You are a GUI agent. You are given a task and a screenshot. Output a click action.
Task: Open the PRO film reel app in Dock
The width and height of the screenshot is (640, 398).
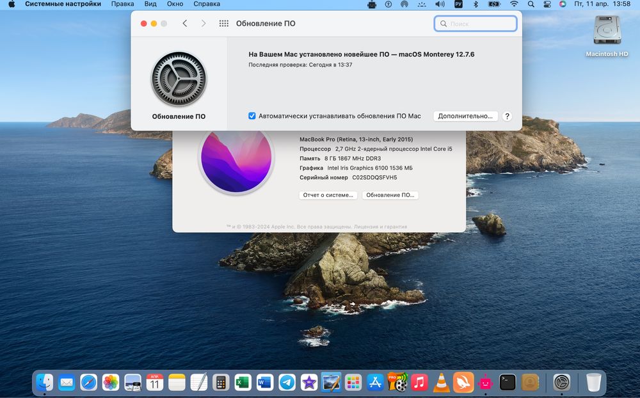pos(397,383)
